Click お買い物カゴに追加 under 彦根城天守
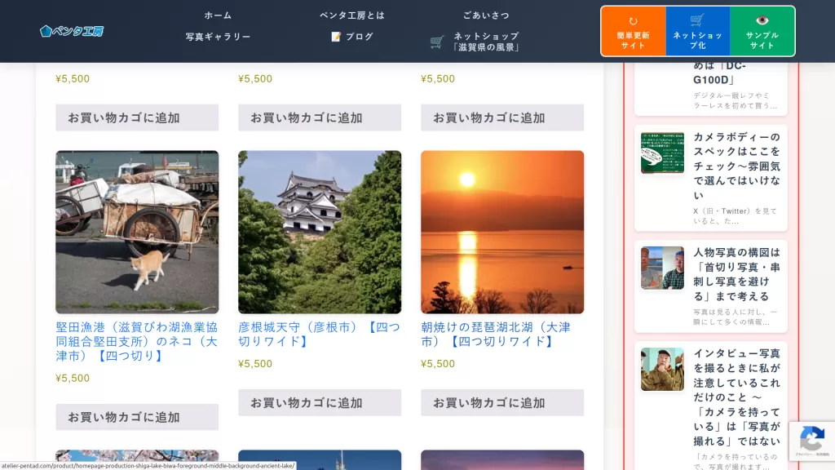Image resolution: width=835 pixels, height=470 pixels. pos(320,403)
